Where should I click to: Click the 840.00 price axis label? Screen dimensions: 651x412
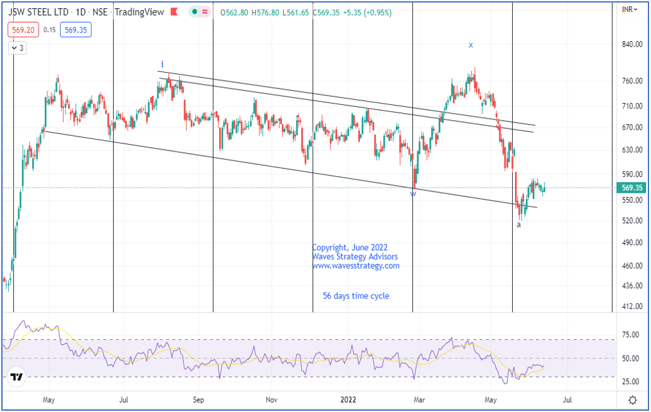click(x=632, y=44)
